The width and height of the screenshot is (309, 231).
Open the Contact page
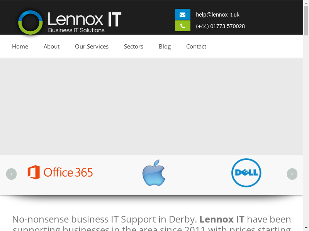tap(196, 46)
